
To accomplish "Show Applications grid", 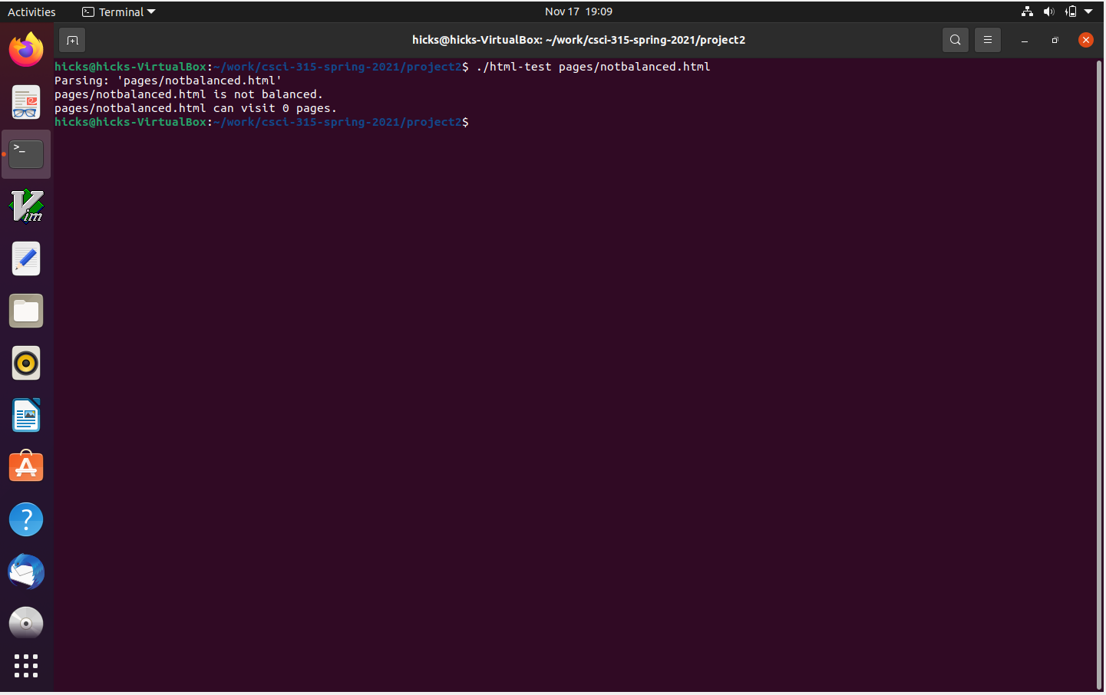I will pos(26,666).
